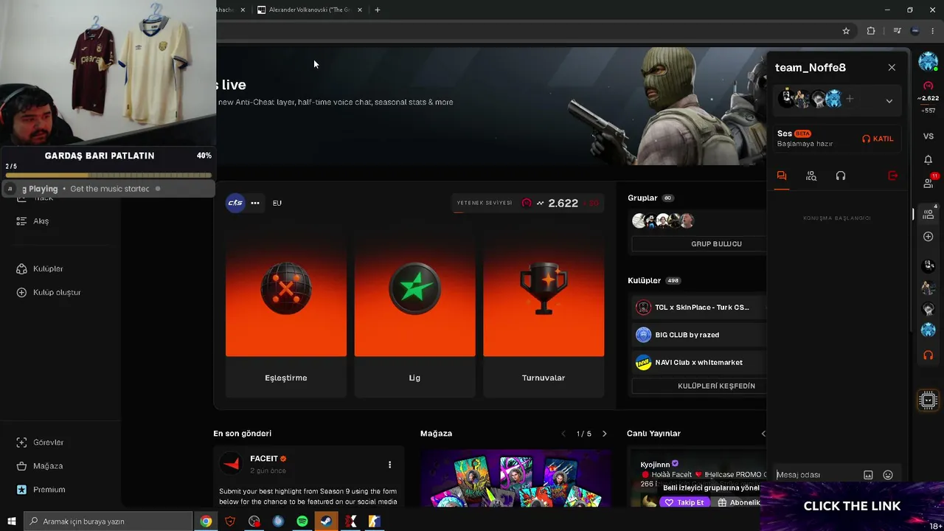
Task: Click the Abonelik subscribe button
Action: [738, 502]
